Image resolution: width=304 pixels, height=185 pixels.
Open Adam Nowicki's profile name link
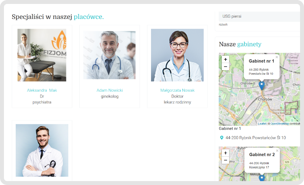point(110,90)
